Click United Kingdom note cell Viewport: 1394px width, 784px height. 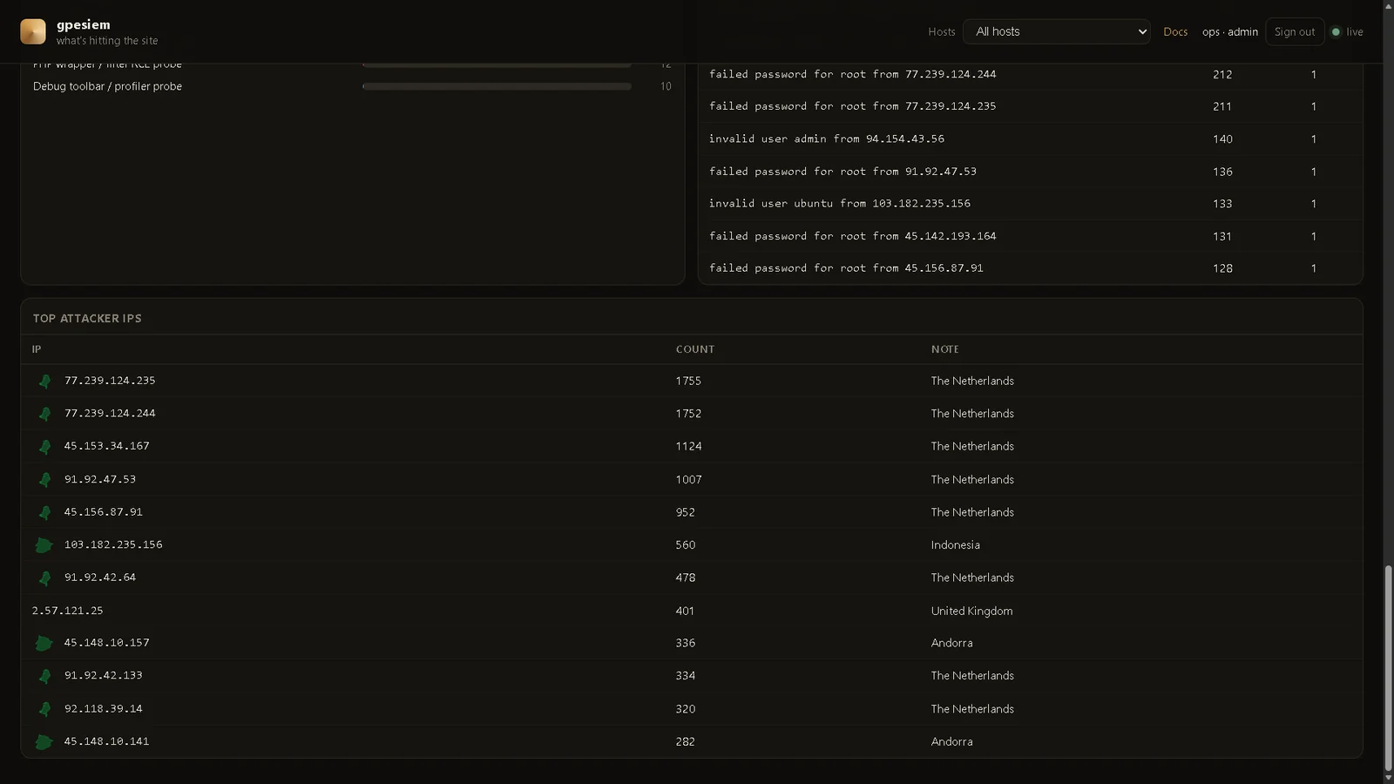pos(971,611)
